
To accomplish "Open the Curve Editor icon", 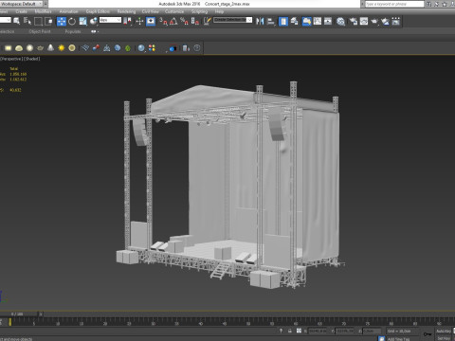I will click(x=318, y=21).
